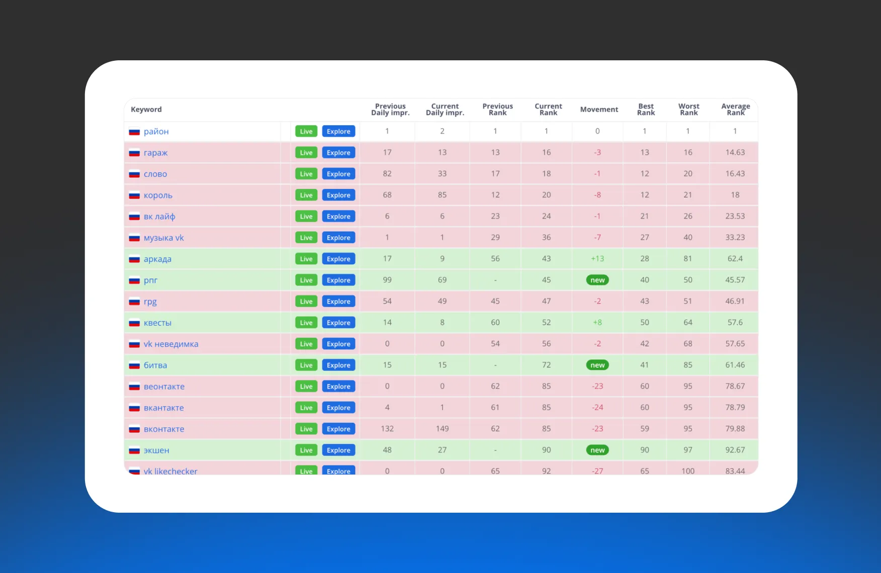Viewport: 881px width, 573px height.
Task: Explore the keyword король
Action: tap(338, 195)
